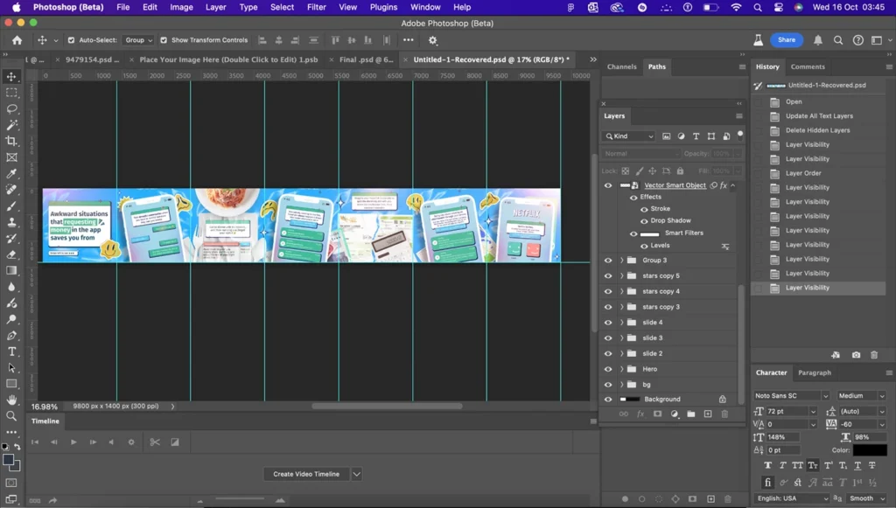Hide the Hero group layer

click(x=608, y=369)
